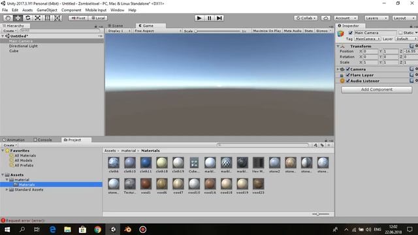Toggle Main Camera active checkbox

[351, 33]
